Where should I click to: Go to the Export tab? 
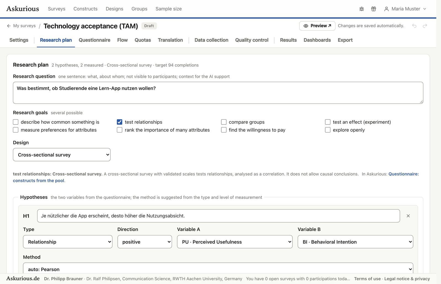click(x=345, y=40)
